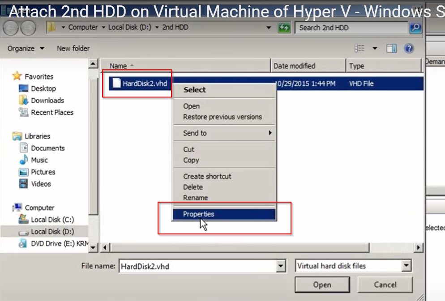Choose Copy from the context menu

coord(224,160)
